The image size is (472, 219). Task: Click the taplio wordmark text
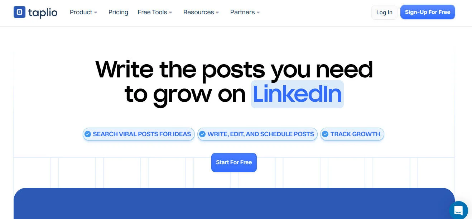point(43,13)
